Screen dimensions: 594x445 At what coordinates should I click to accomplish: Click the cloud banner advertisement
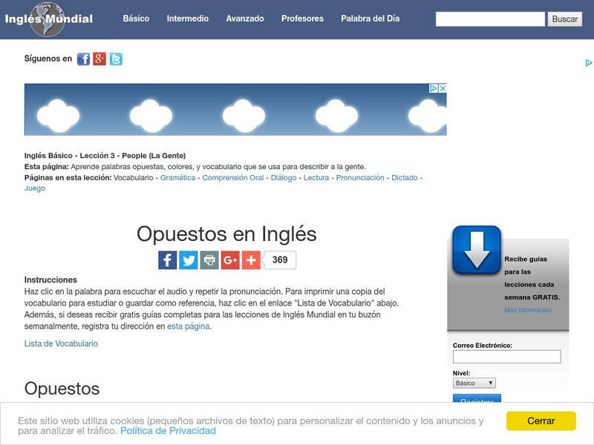[235, 109]
